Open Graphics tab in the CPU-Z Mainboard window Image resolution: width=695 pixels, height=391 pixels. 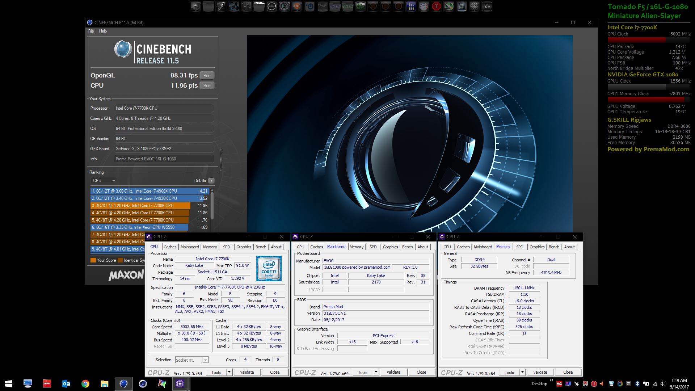391,247
